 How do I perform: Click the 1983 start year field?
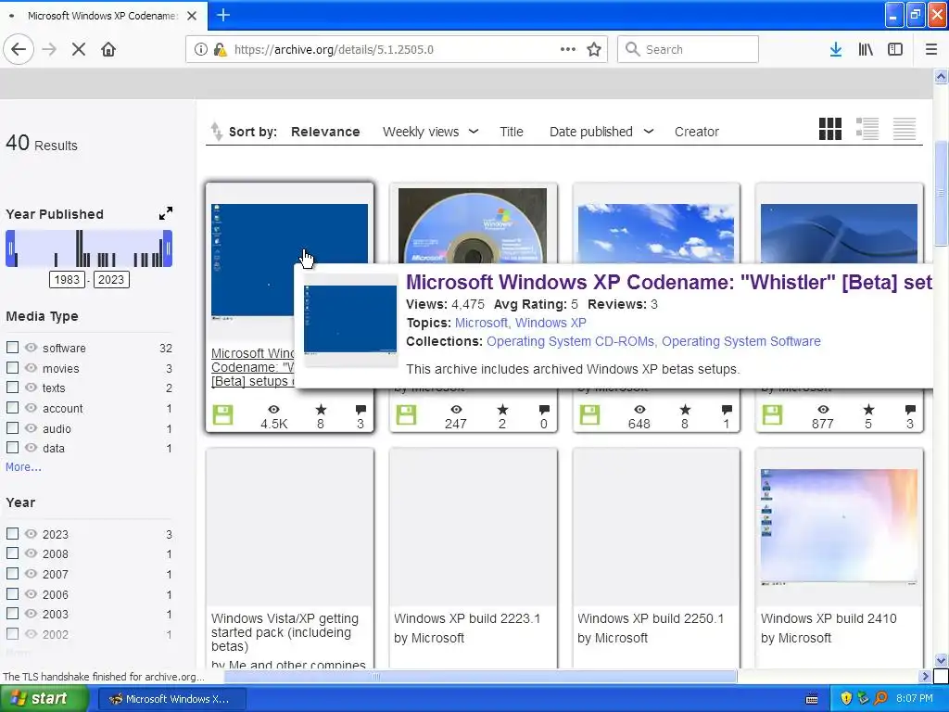[67, 280]
